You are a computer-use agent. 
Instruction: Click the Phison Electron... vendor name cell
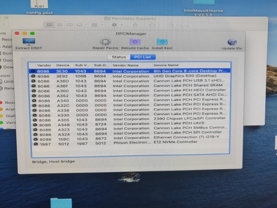click(x=132, y=142)
